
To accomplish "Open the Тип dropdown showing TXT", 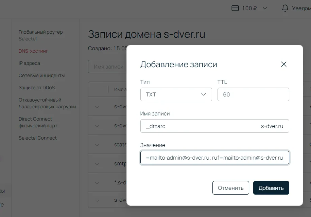I will coord(176,94).
